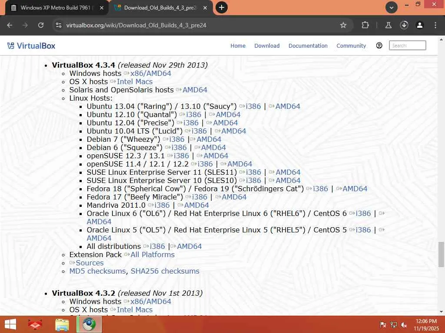Download Fedora 18 Spherical Cow AMD64 package
The image size is (445, 333).
click(355, 188)
